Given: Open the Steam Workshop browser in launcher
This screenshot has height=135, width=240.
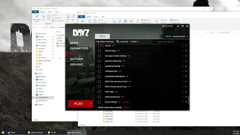Looking at the screenshot, I should coord(105,42).
